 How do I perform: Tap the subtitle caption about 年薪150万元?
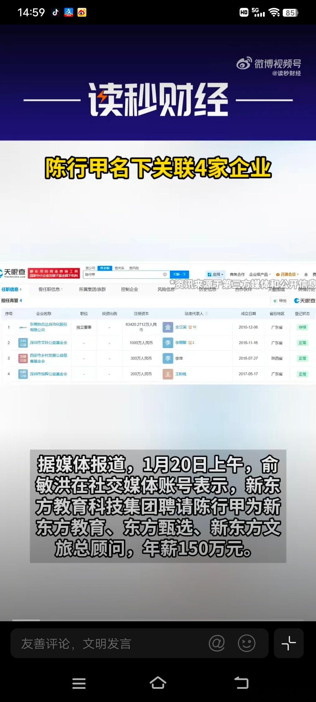[x=158, y=506]
